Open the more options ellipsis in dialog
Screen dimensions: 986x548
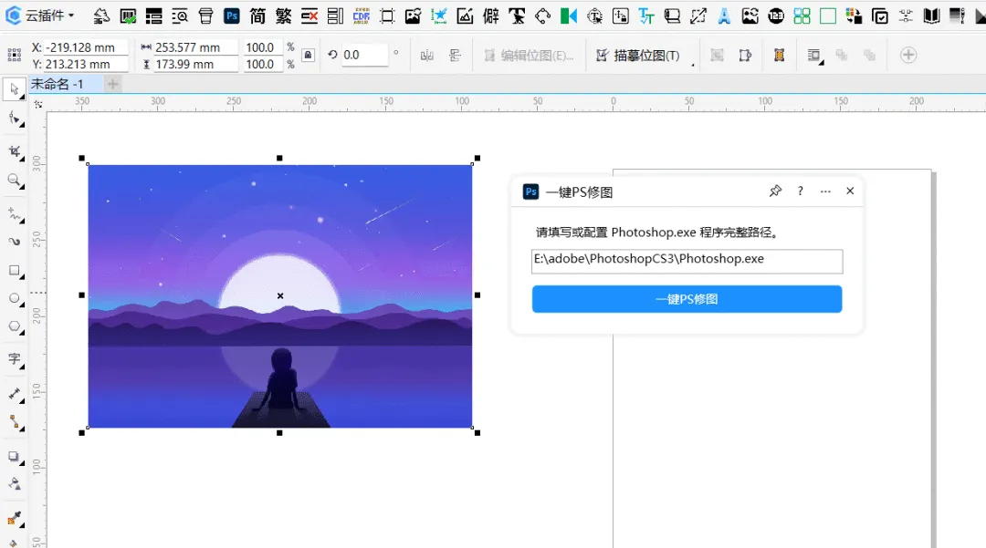click(x=825, y=191)
